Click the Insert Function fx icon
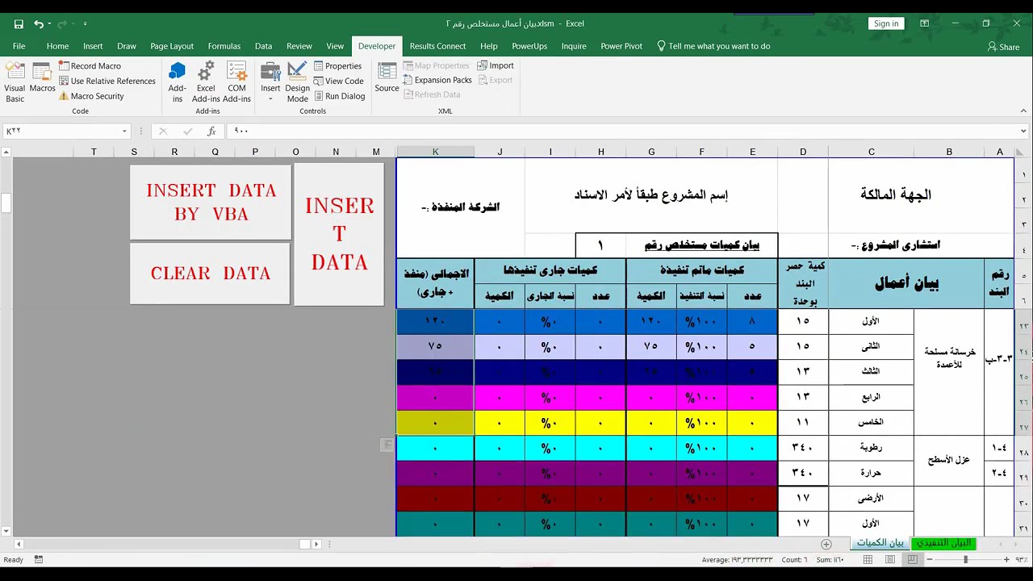1033x581 pixels. click(211, 131)
